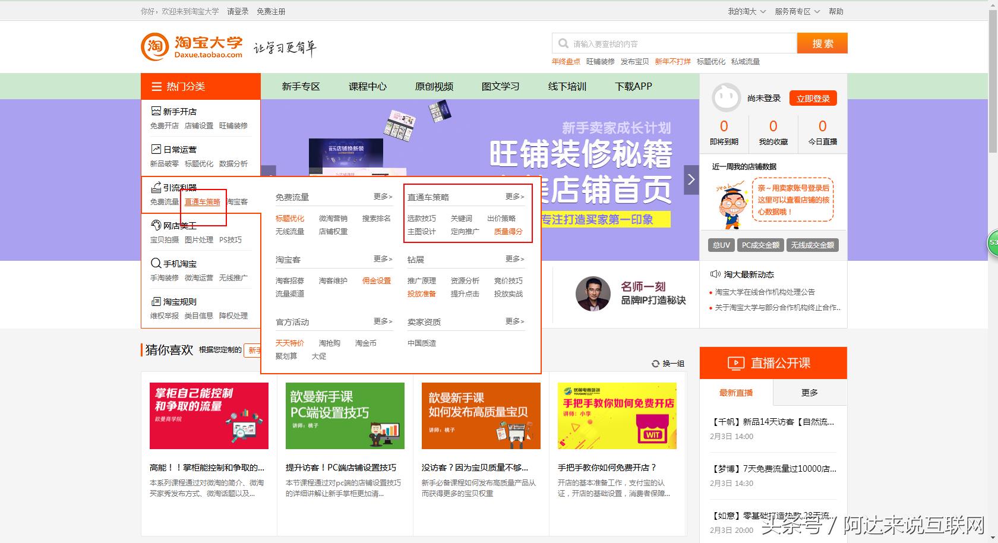Open the 下载APP nav item
998x543 pixels.
(633, 87)
